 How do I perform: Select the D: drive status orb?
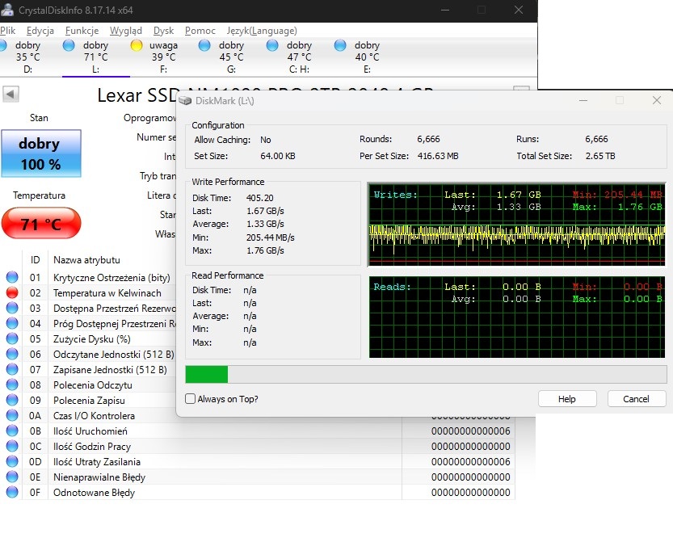(x=5, y=46)
